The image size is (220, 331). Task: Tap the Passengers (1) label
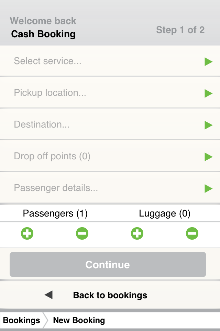(x=55, y=213)
